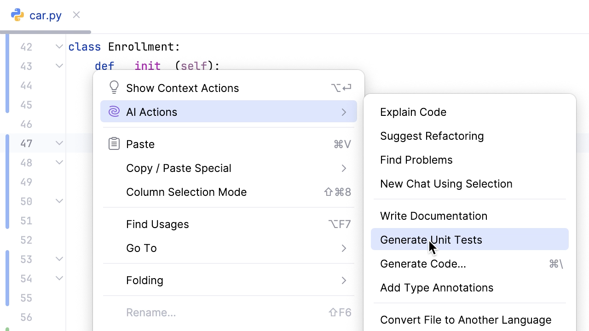Click the Paste clipboard icon
Screen dimensions: 589x331
click(114, 144)
